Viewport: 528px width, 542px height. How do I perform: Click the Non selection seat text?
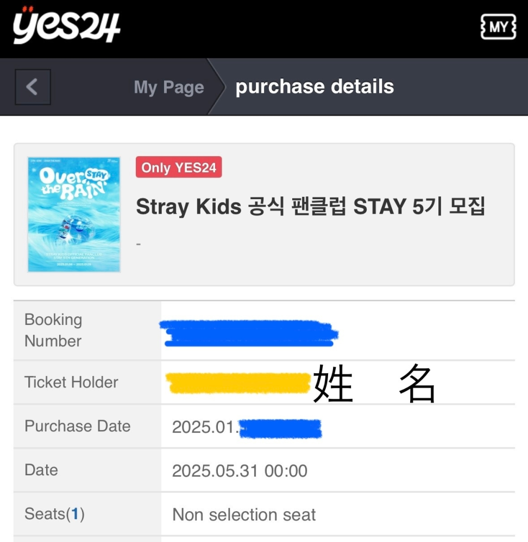244,515
